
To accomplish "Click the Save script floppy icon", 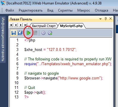I will coord(14,33).
